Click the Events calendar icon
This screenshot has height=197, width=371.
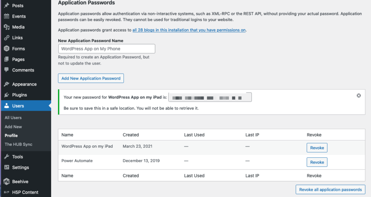pyautogui.click(x=7, y=16)
